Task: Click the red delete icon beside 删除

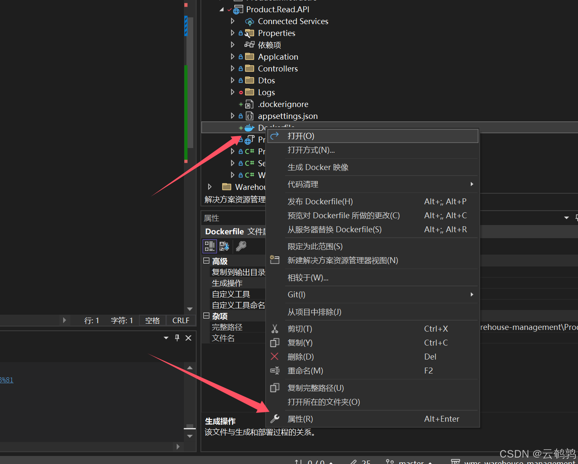Action: click(x=275, y=357)
